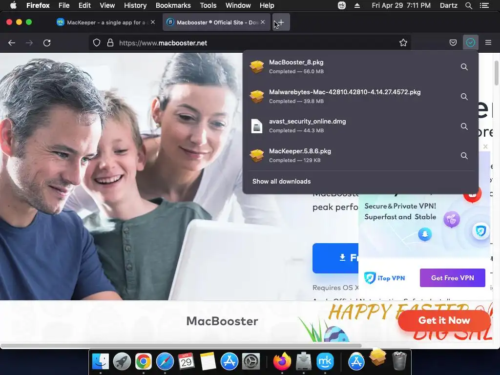The width and height of the screenshot is (500, 375).
Task: Open the Apple menu
Action: pos(13,5)
